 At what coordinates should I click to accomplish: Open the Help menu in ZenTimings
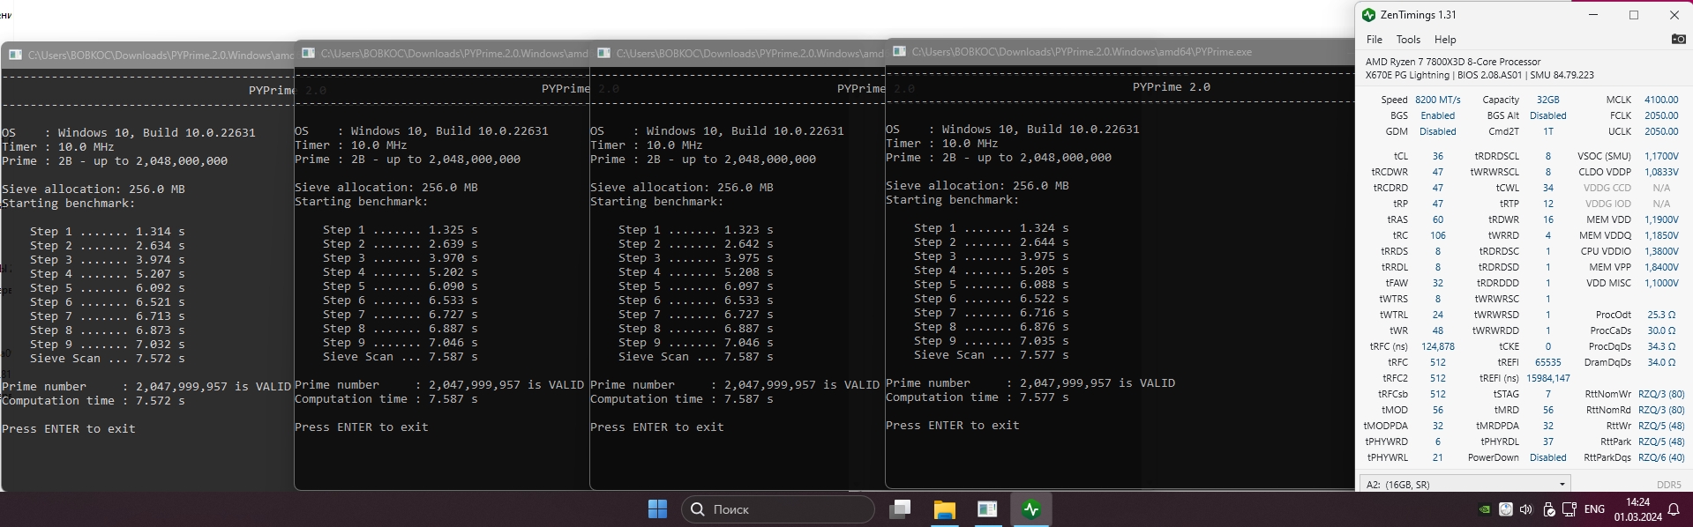click(1445, 40)
